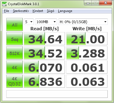Open the Szerkesztés menu
This screenshot has width=114, height=103.
click(21, 11)
